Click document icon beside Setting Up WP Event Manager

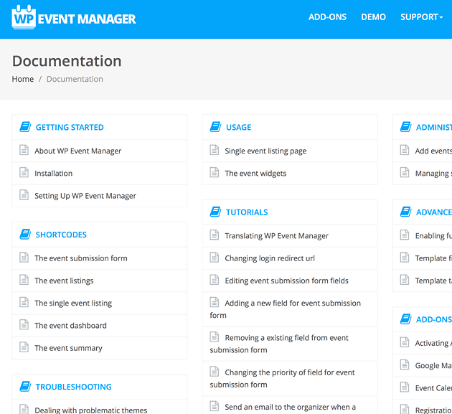point(24,195)
